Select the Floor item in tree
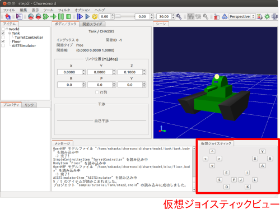Screen dimensions: 280x209 pyautogui.click(x=16, y=41)
